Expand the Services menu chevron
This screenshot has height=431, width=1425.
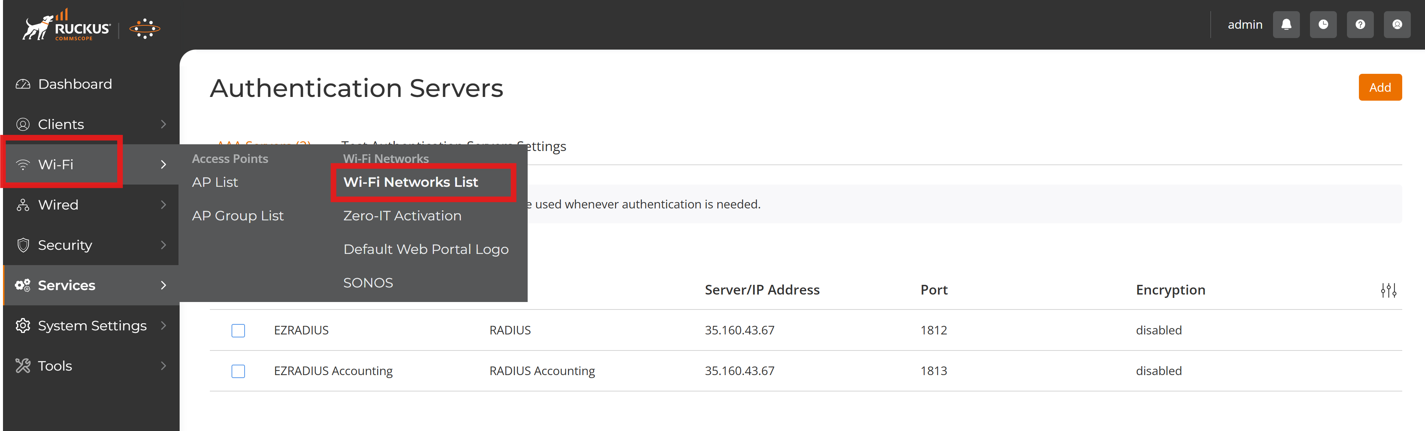coord(163,285)
